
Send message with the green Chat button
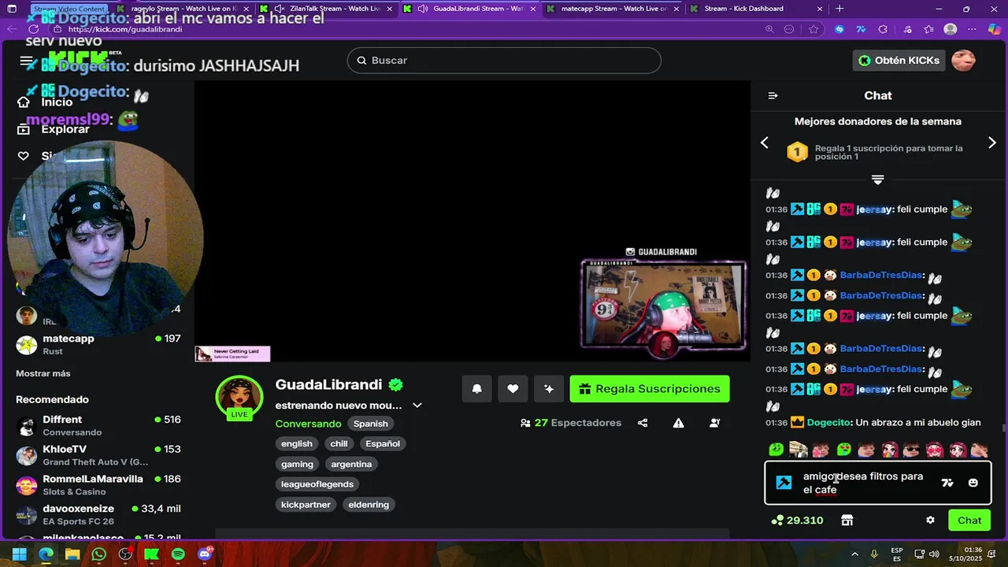pyautogui.click(x=969, y=521)
